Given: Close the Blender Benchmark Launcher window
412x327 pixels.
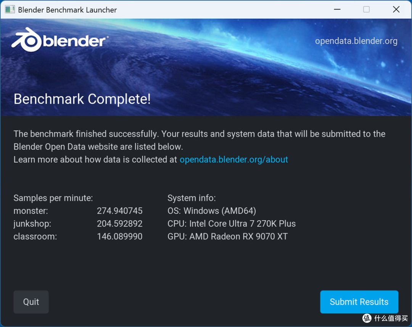Looking at the screenshot, I should coord(396,10).
